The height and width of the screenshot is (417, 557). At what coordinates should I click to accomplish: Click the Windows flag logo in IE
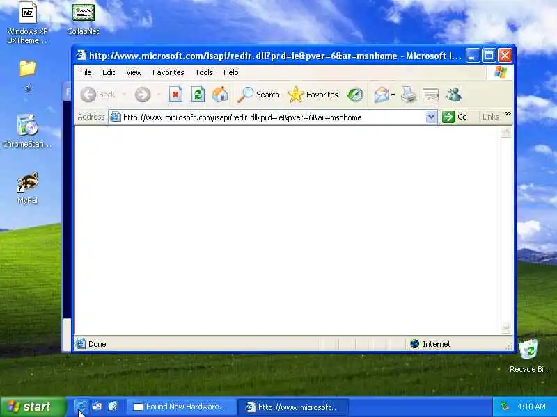click(500, 72)
